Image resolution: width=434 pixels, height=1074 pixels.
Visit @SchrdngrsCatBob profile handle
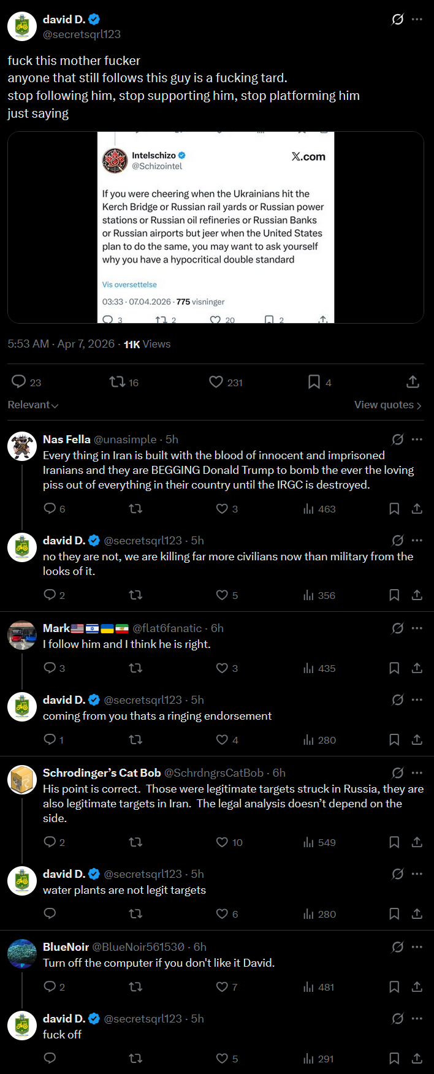(214, 772)
